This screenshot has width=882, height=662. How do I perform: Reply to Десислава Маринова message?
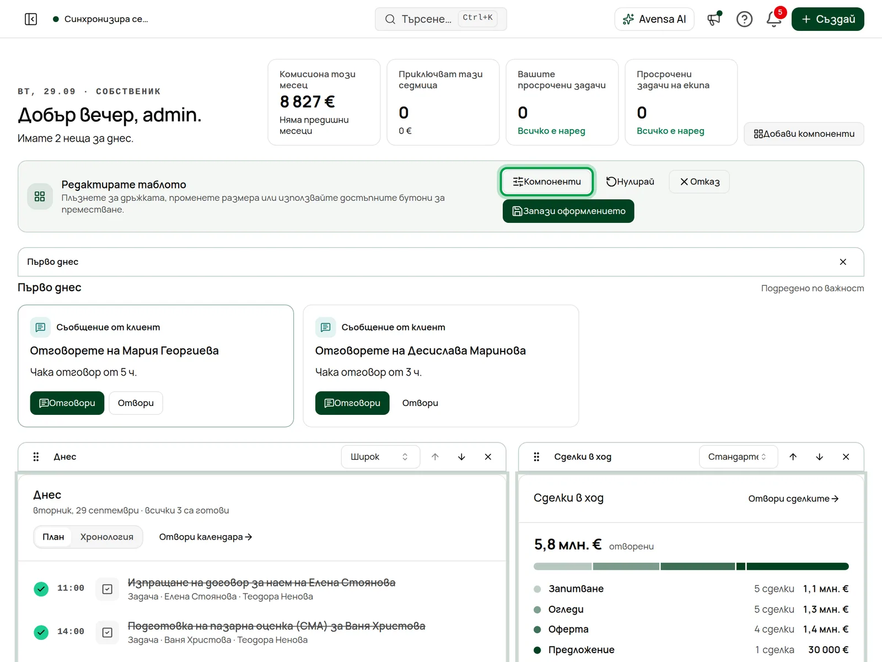pos(352,403)
